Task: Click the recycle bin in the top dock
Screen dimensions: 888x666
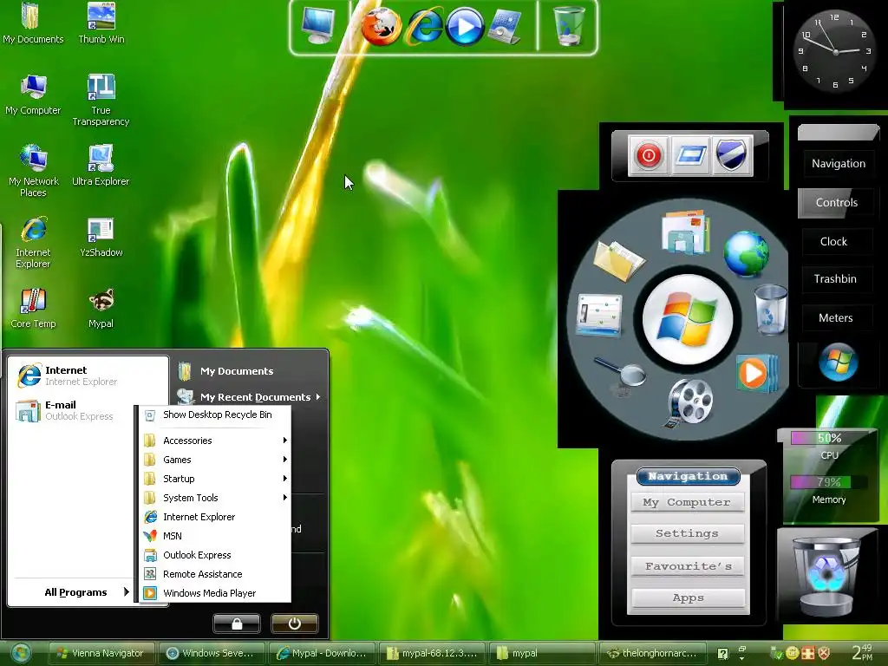Action: [x=568, y=25]
